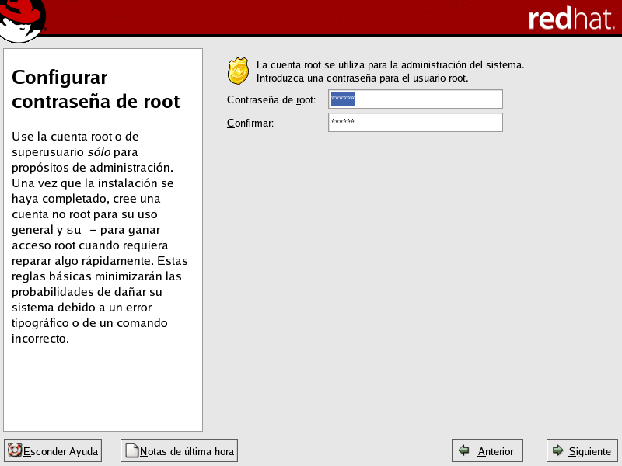
Task: Click the "Confirmar:" label
Action: coord(250,123)
